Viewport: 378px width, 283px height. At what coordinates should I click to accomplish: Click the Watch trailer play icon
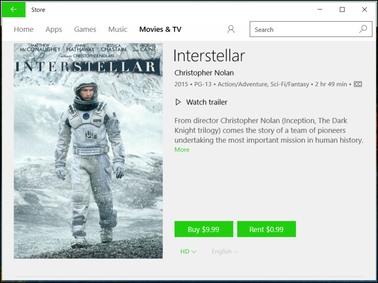coord(178,102)
